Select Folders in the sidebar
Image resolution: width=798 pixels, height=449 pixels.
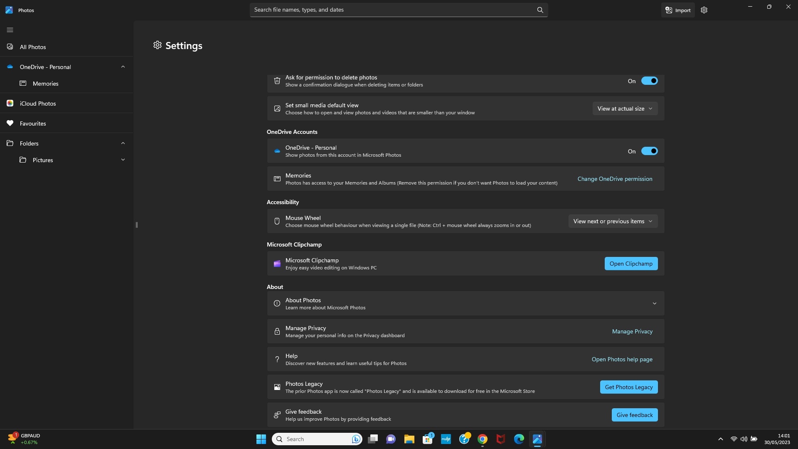tap(29, 143)
